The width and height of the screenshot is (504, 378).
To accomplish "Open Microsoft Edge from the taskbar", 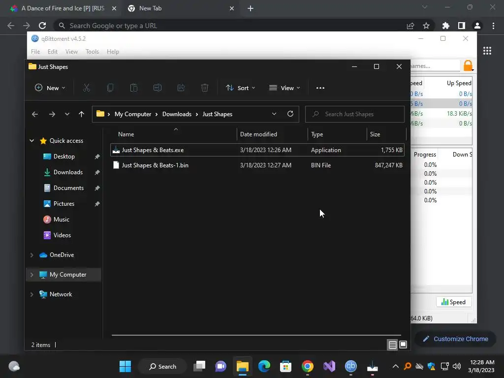I will point(264,366).
